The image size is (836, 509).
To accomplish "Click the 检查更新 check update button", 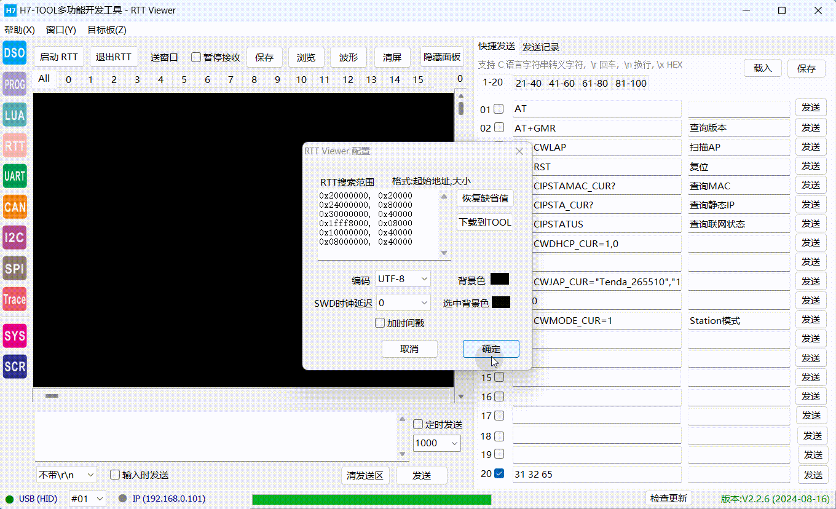I will pyautogui.click(x=669, y=499).
